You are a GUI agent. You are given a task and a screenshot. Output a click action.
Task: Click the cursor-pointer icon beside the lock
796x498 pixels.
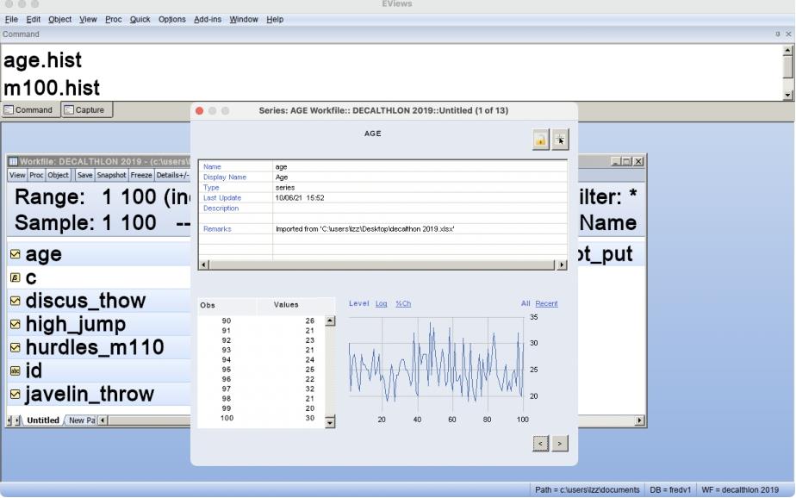tap(560, 140)
